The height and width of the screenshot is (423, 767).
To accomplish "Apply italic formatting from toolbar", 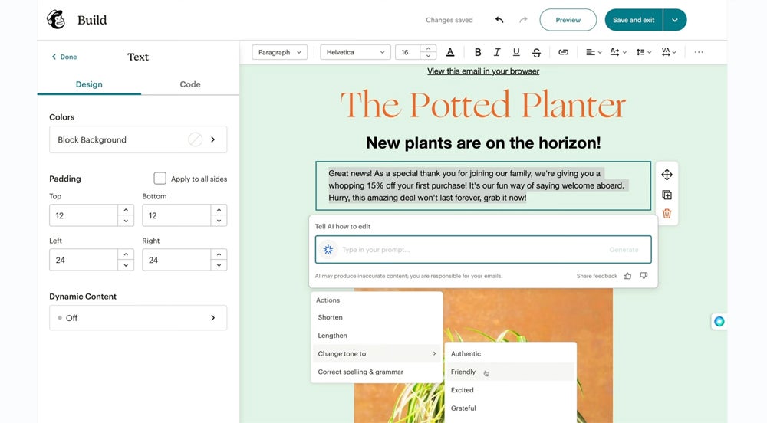I will pyautogui.click(x=497, y=52).
